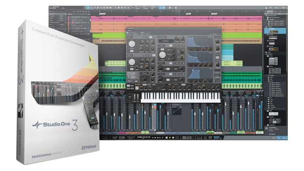The image size is (304, 171).
Task: Click the filter Cutoff knob in Mai Tai
Action: 162,55
